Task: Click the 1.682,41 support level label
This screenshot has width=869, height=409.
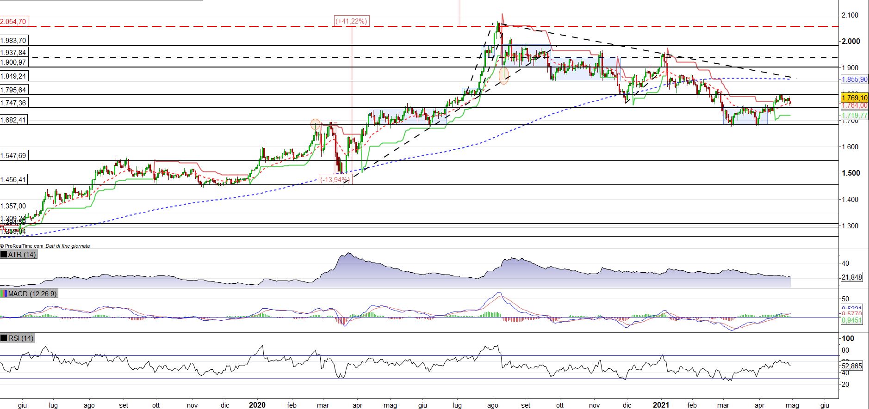Action: pos(14,120)
